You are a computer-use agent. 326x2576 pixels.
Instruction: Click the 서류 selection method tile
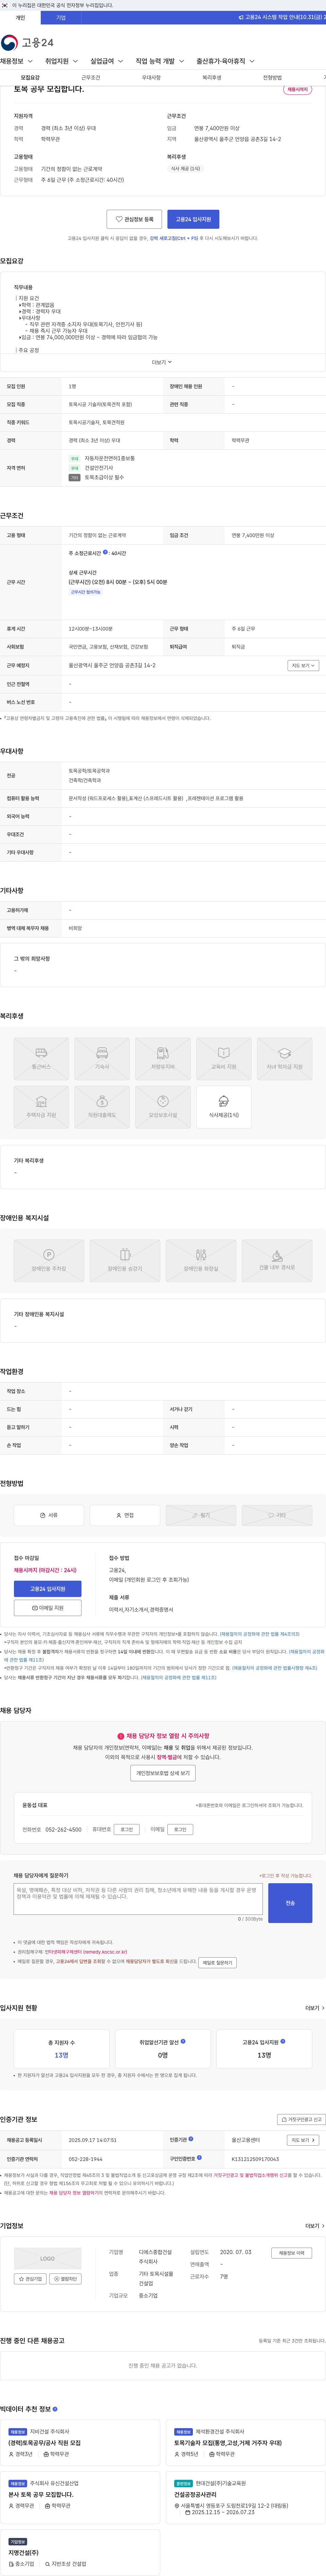tap(49, 1515)
